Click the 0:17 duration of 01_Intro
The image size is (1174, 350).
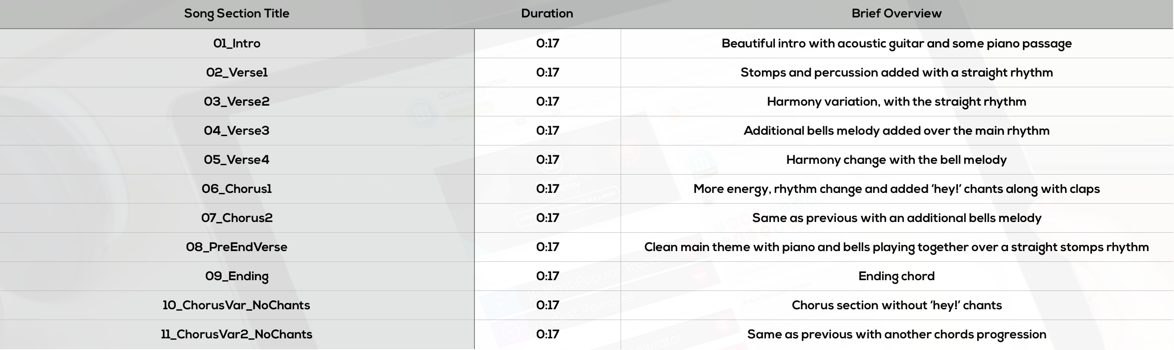(548, 43)
